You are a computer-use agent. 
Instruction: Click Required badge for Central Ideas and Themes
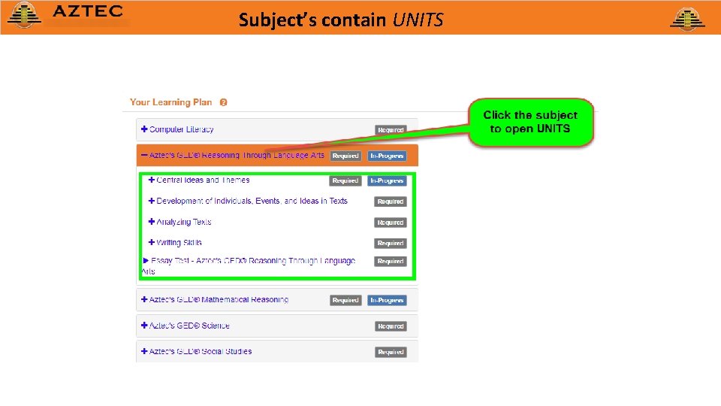(345, 181)
